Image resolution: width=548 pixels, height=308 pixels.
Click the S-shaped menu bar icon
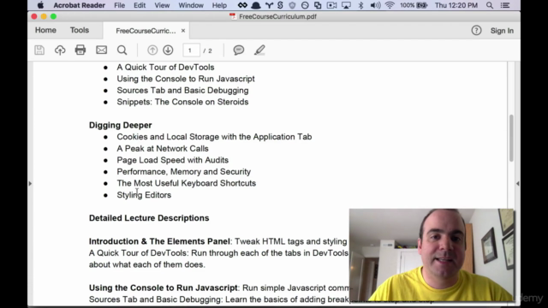tap(280, 5)
